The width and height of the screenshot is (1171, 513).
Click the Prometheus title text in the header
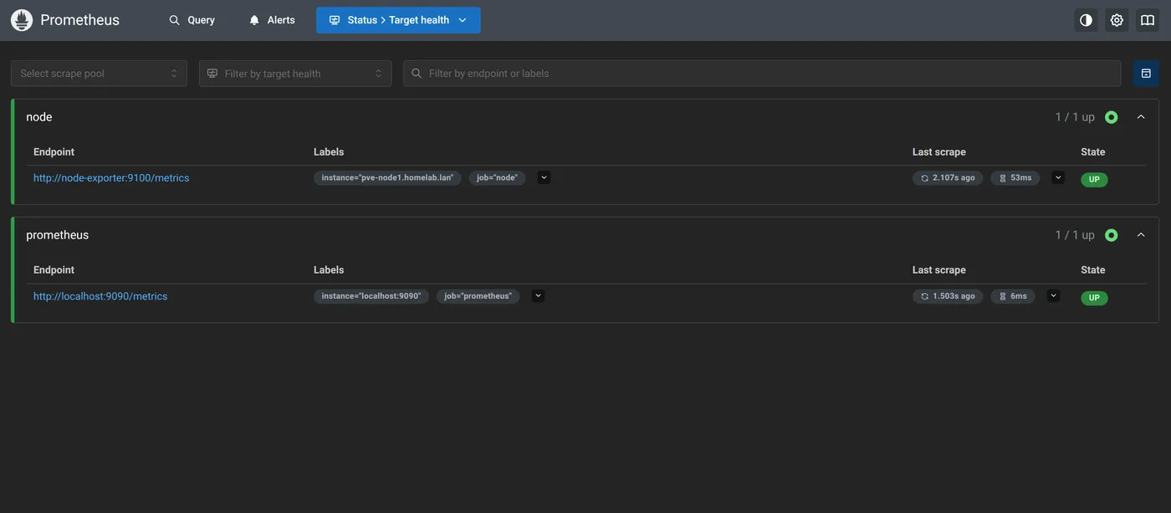click(x=79, y=20)
